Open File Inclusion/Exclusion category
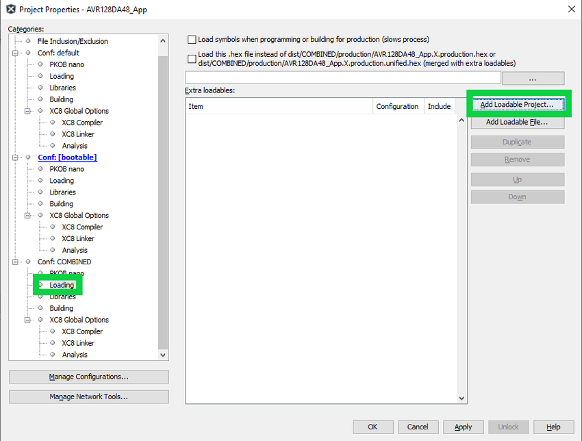Image resolution: width=582 pixels, height=441 pixels. [x=73, y=41]
